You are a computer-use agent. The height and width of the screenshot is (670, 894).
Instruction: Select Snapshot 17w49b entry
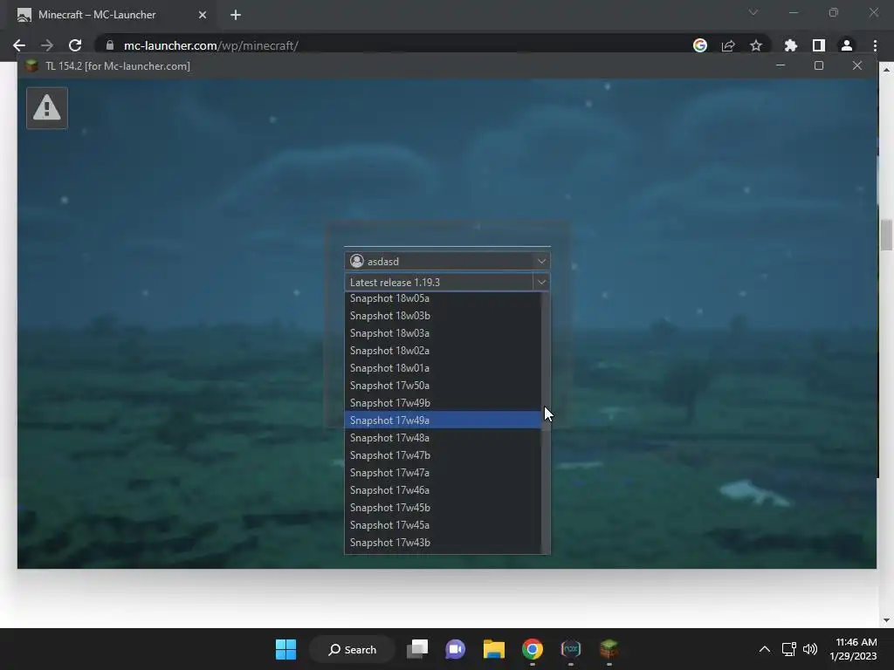(x=443, y=403)
